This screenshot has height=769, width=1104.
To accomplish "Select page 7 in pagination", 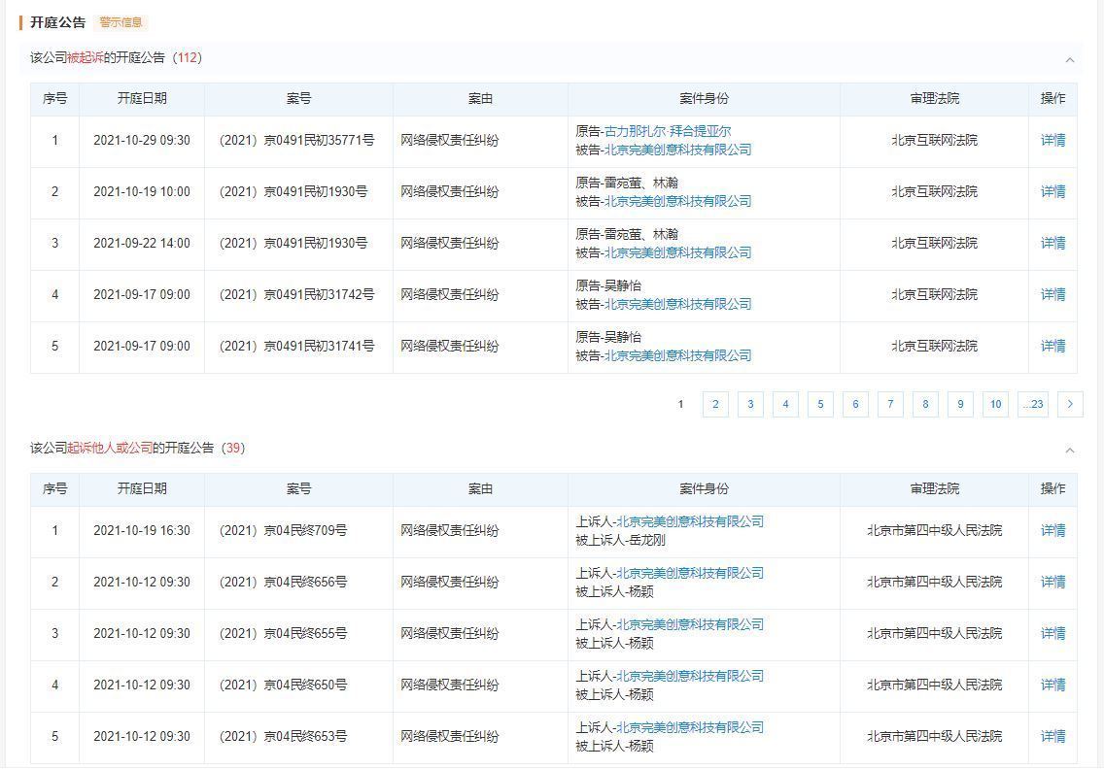I will (890, 405).
